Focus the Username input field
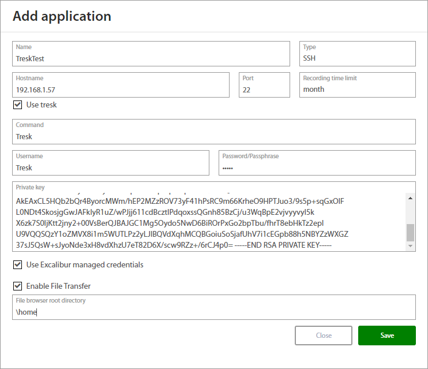Image resolution: width=428 pixels, height=369 pixels. point(111,167)
